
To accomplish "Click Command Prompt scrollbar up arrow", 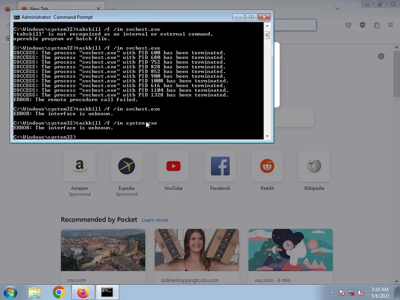I will (x=267, y=25).
